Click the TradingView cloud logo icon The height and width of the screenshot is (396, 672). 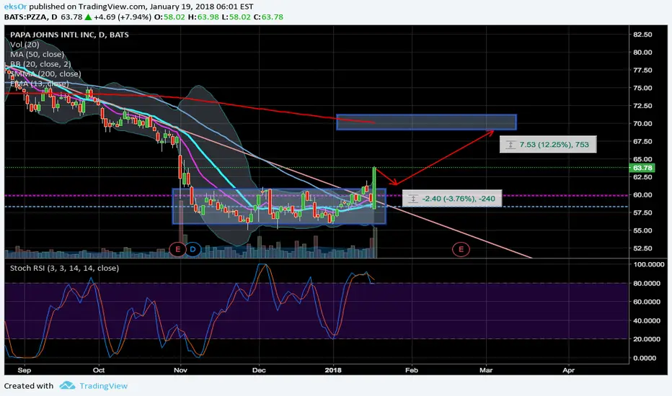[x=67, y=386]
